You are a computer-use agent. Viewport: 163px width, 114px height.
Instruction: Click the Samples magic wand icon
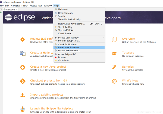coord(114,67)
